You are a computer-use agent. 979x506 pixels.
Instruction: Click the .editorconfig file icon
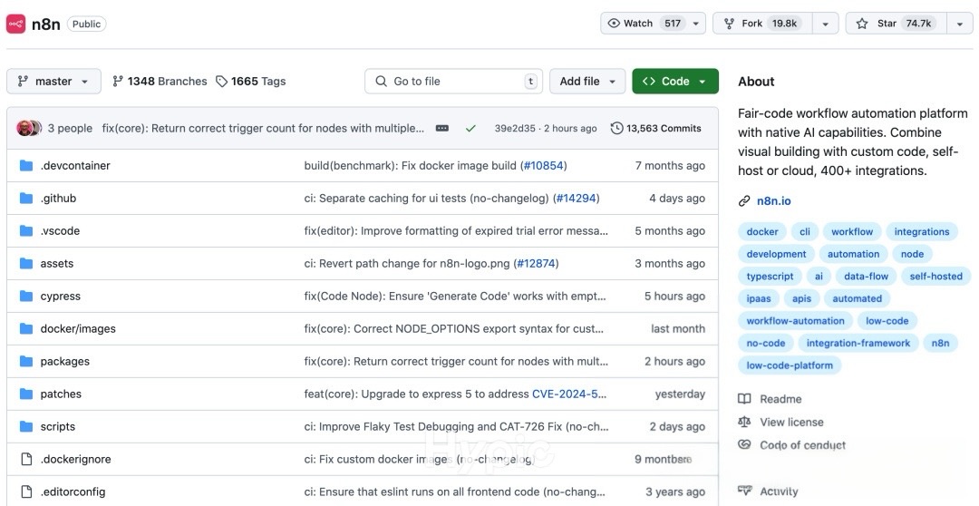click(x=26, y=491)
